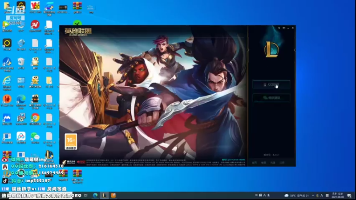The height and width of the screenshot is (200, 356).
Task: Select desktop icon labeled tmp in top row
Action: click(91, 8)
